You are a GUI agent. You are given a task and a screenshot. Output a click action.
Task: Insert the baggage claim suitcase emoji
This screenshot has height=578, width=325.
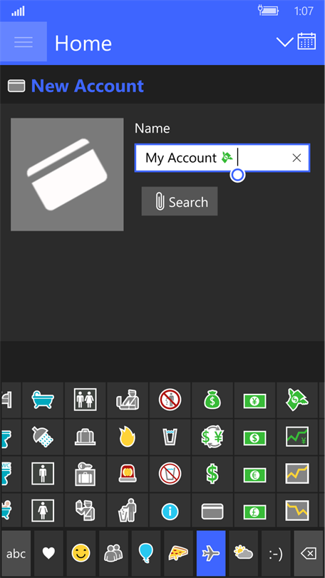coord(86,437)
